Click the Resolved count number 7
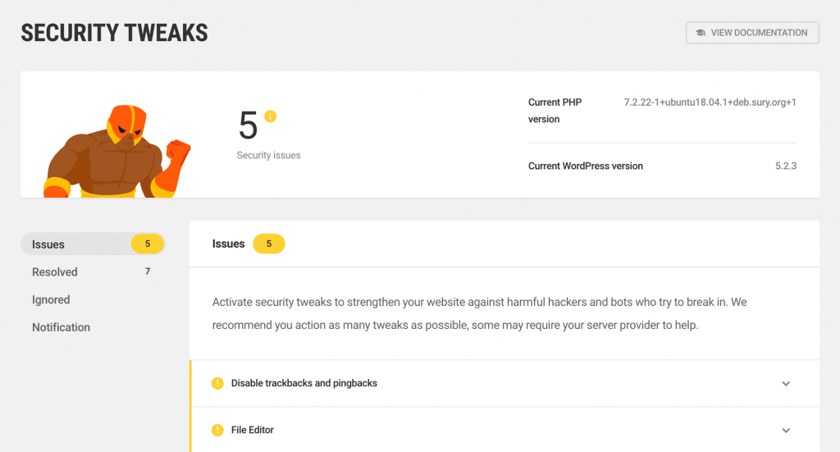 [x=148, y=272]
